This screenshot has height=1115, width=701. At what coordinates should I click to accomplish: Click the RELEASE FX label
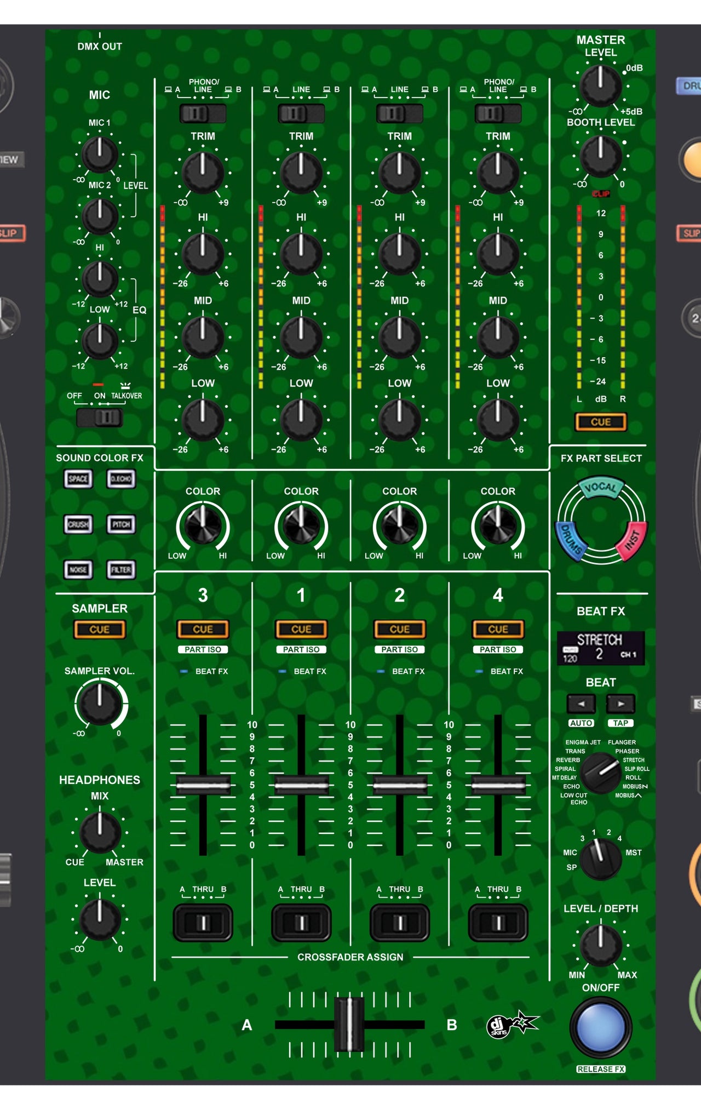[601, 1069]
